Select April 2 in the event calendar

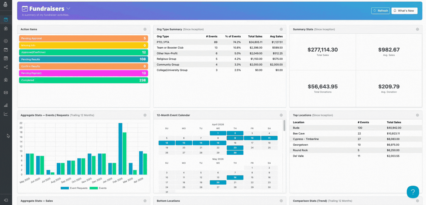[235, 133]
